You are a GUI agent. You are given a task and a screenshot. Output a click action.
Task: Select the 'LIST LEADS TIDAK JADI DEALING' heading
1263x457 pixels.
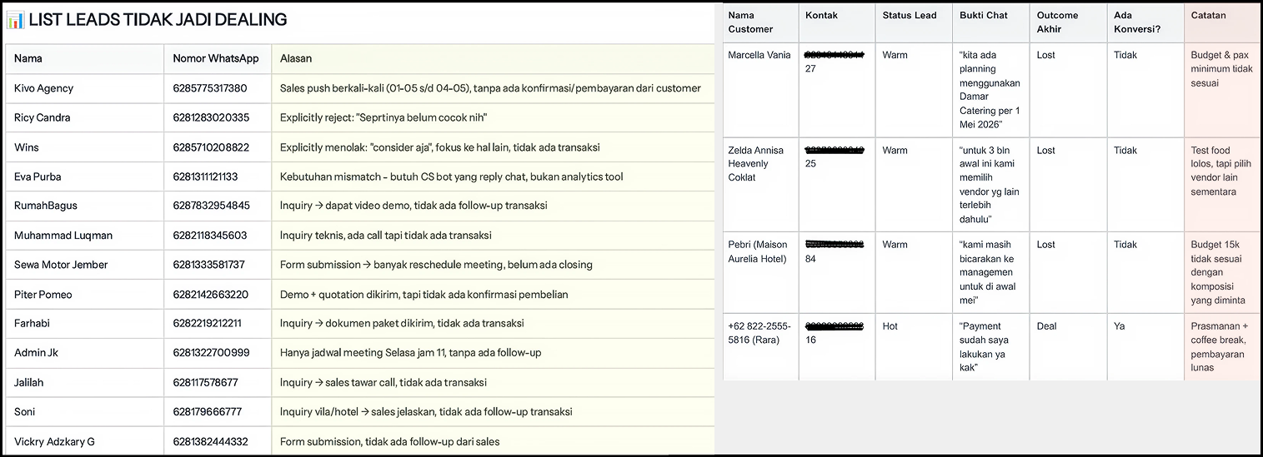click(158, 20)
